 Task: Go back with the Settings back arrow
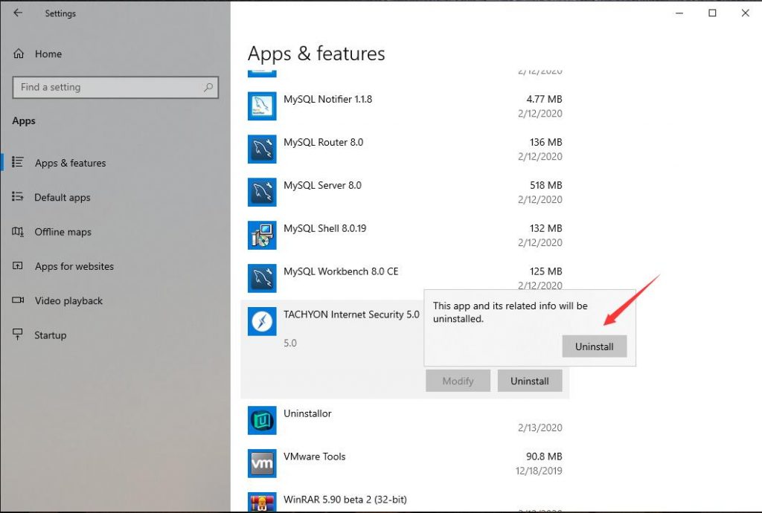18,13
